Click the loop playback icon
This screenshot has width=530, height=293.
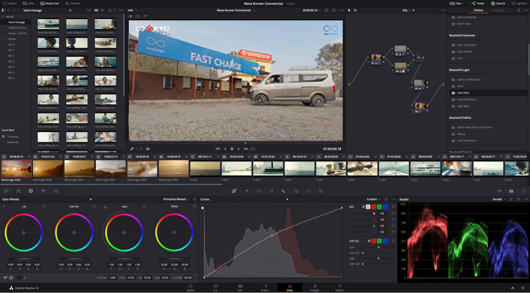[x=253, y=149]
